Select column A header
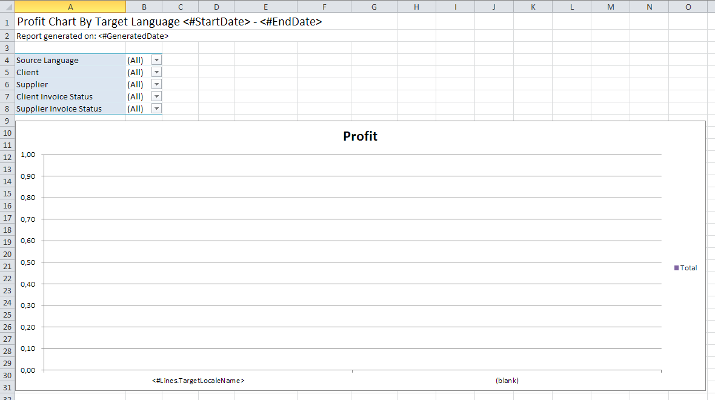 click(x=70, y=6)
